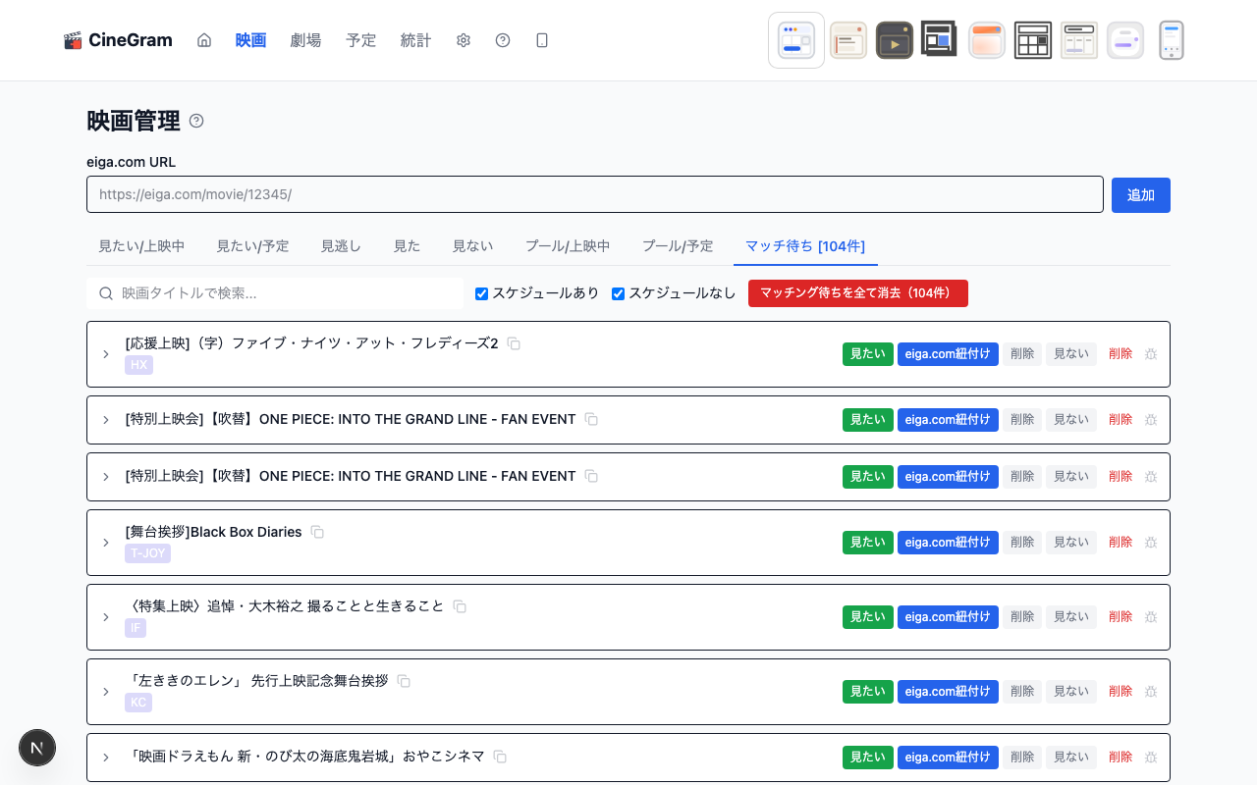
Task: Click red マッチング待ちを全て消去 button
Action: pyautogui.click(x=857, y=293)
